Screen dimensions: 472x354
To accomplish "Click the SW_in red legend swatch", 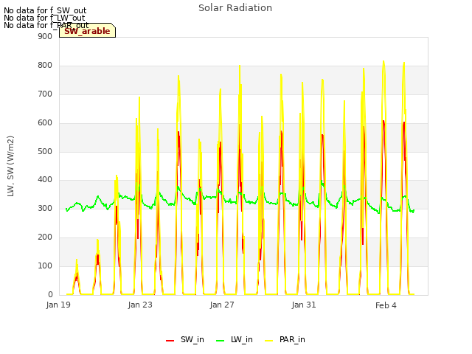I will [x=170, y=341].
